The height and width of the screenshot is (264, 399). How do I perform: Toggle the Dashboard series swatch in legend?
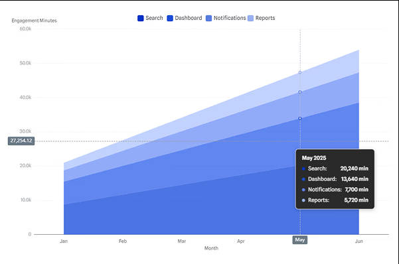[170, 19]
